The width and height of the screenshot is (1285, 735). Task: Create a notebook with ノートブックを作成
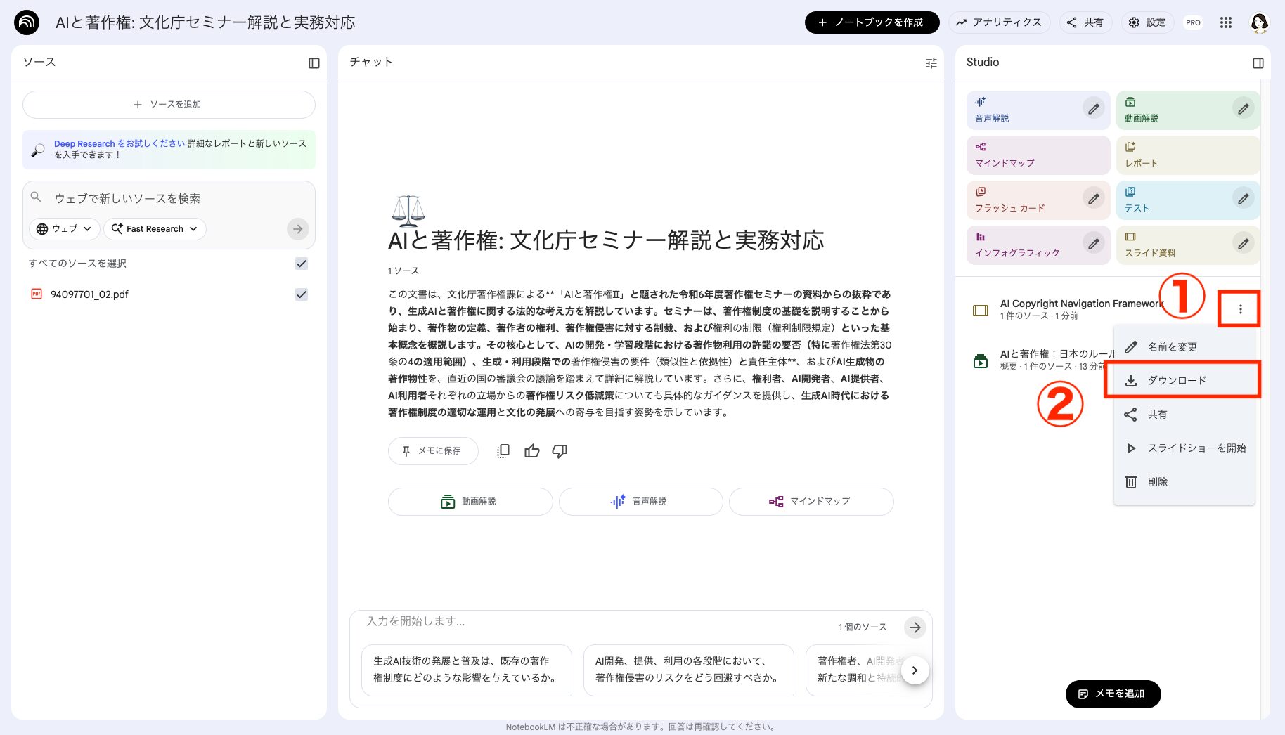[x=872, y=22]
